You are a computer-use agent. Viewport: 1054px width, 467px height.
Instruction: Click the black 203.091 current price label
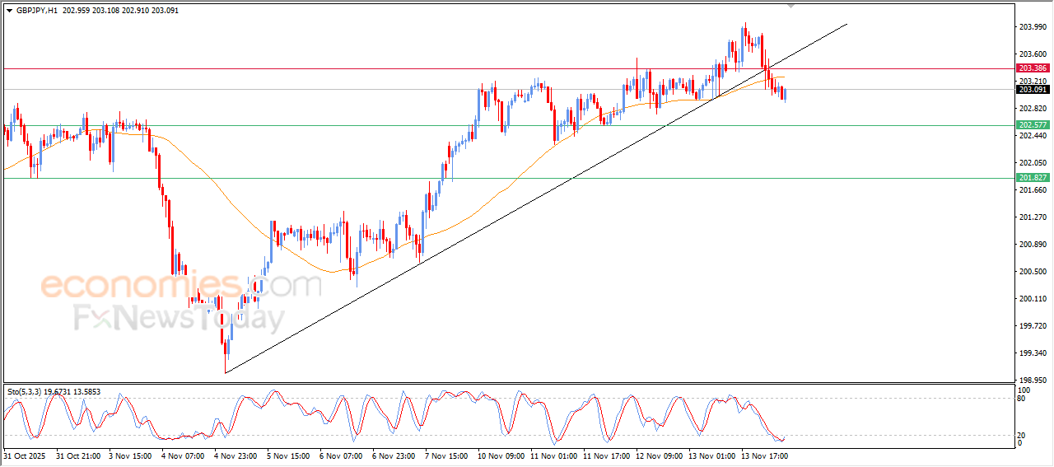[x=1032, y=90]
